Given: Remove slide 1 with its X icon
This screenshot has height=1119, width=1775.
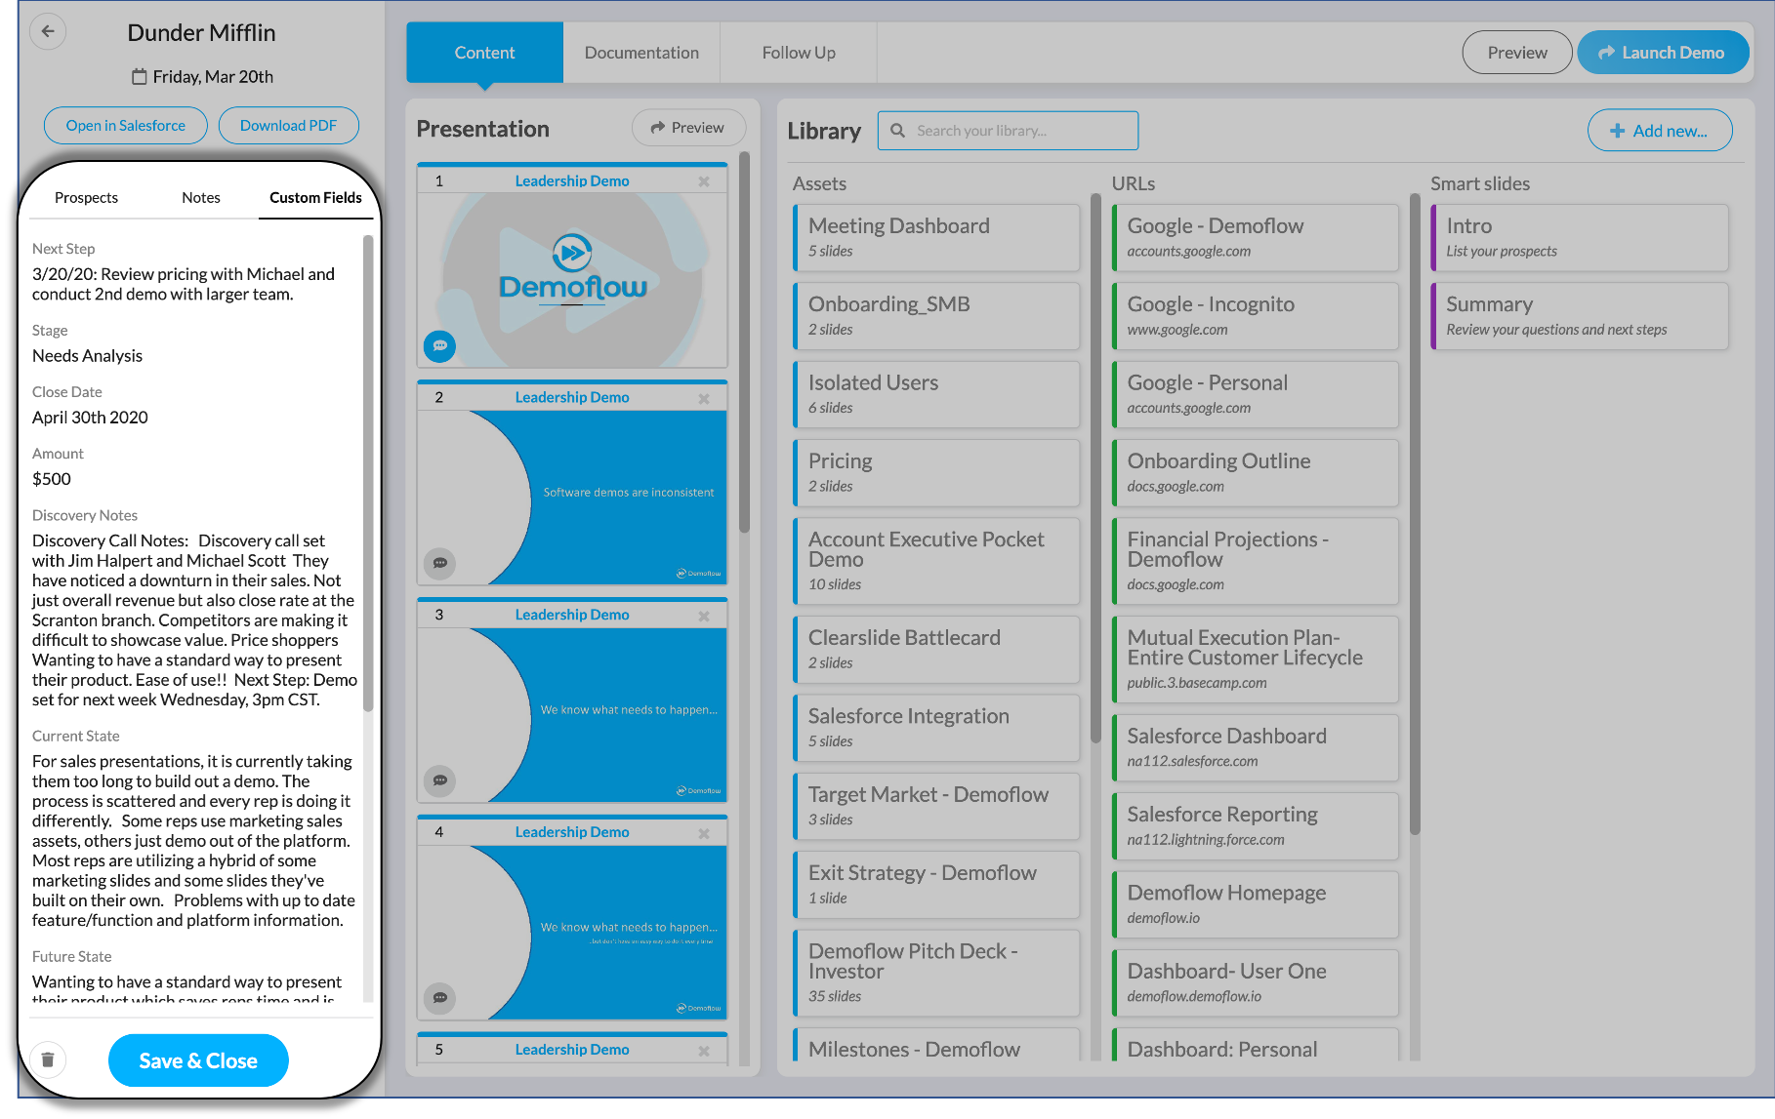Looking at the screenshot, I should click(x=704, y=181).
